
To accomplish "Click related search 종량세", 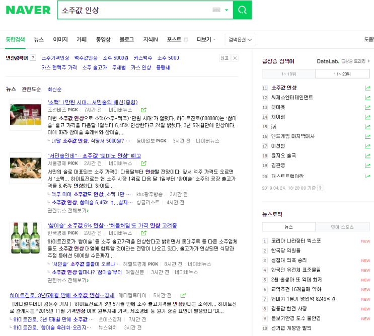I will 163,68.
